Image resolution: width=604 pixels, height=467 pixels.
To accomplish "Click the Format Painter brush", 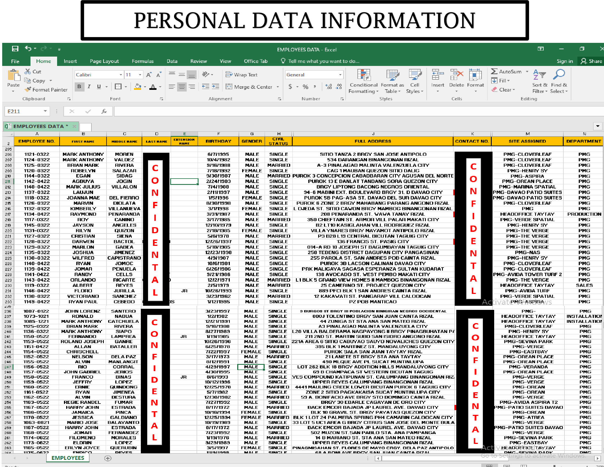I will click(x=28, y=89).
